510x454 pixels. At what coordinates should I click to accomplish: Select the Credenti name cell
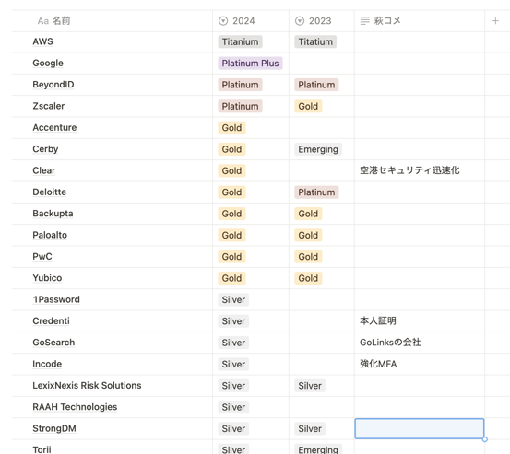(x=113, y=320)
